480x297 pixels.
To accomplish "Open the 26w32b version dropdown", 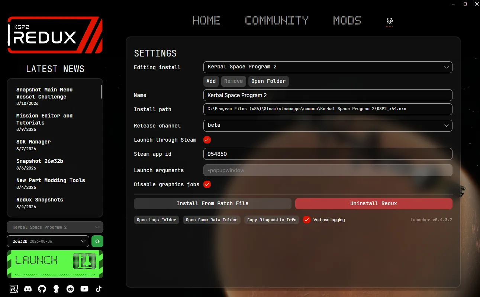I will [48, 241].
